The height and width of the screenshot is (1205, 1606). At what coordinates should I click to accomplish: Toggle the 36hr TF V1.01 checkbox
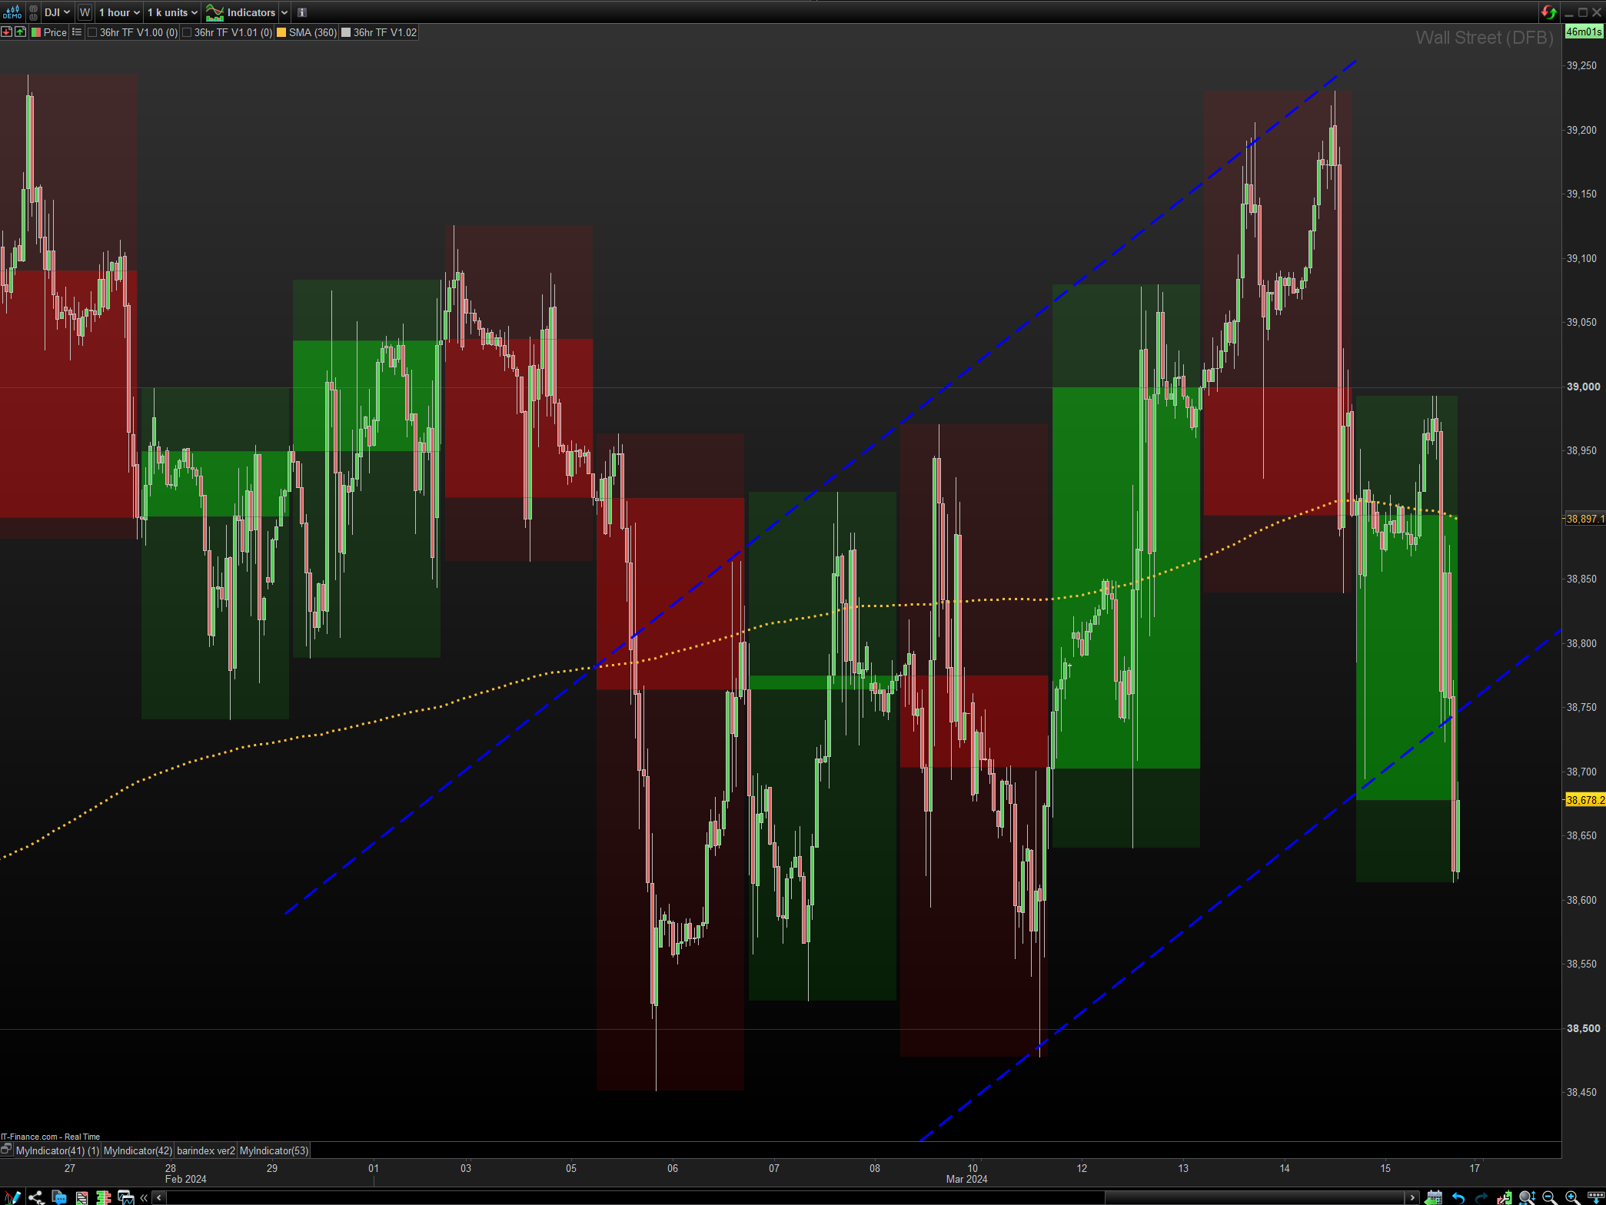(x=187, y=32)
